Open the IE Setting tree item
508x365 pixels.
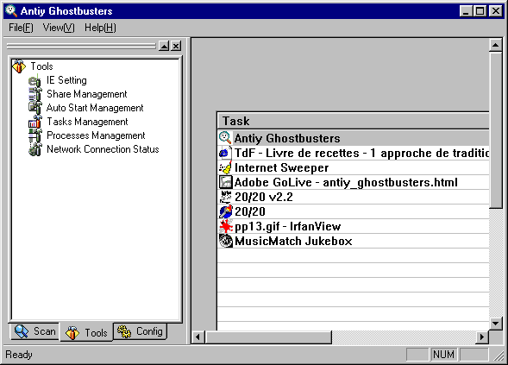pyautogui.click(x=66, y=80)
